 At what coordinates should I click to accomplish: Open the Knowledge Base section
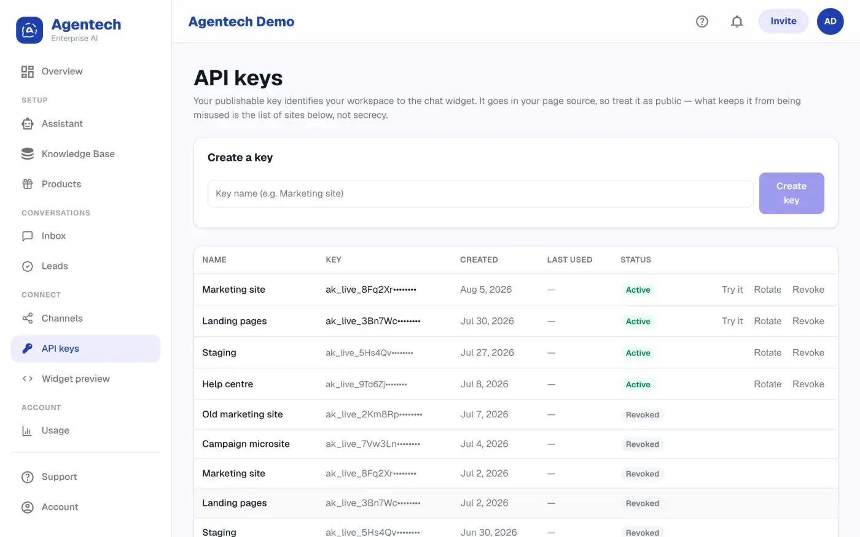point(86,154)
